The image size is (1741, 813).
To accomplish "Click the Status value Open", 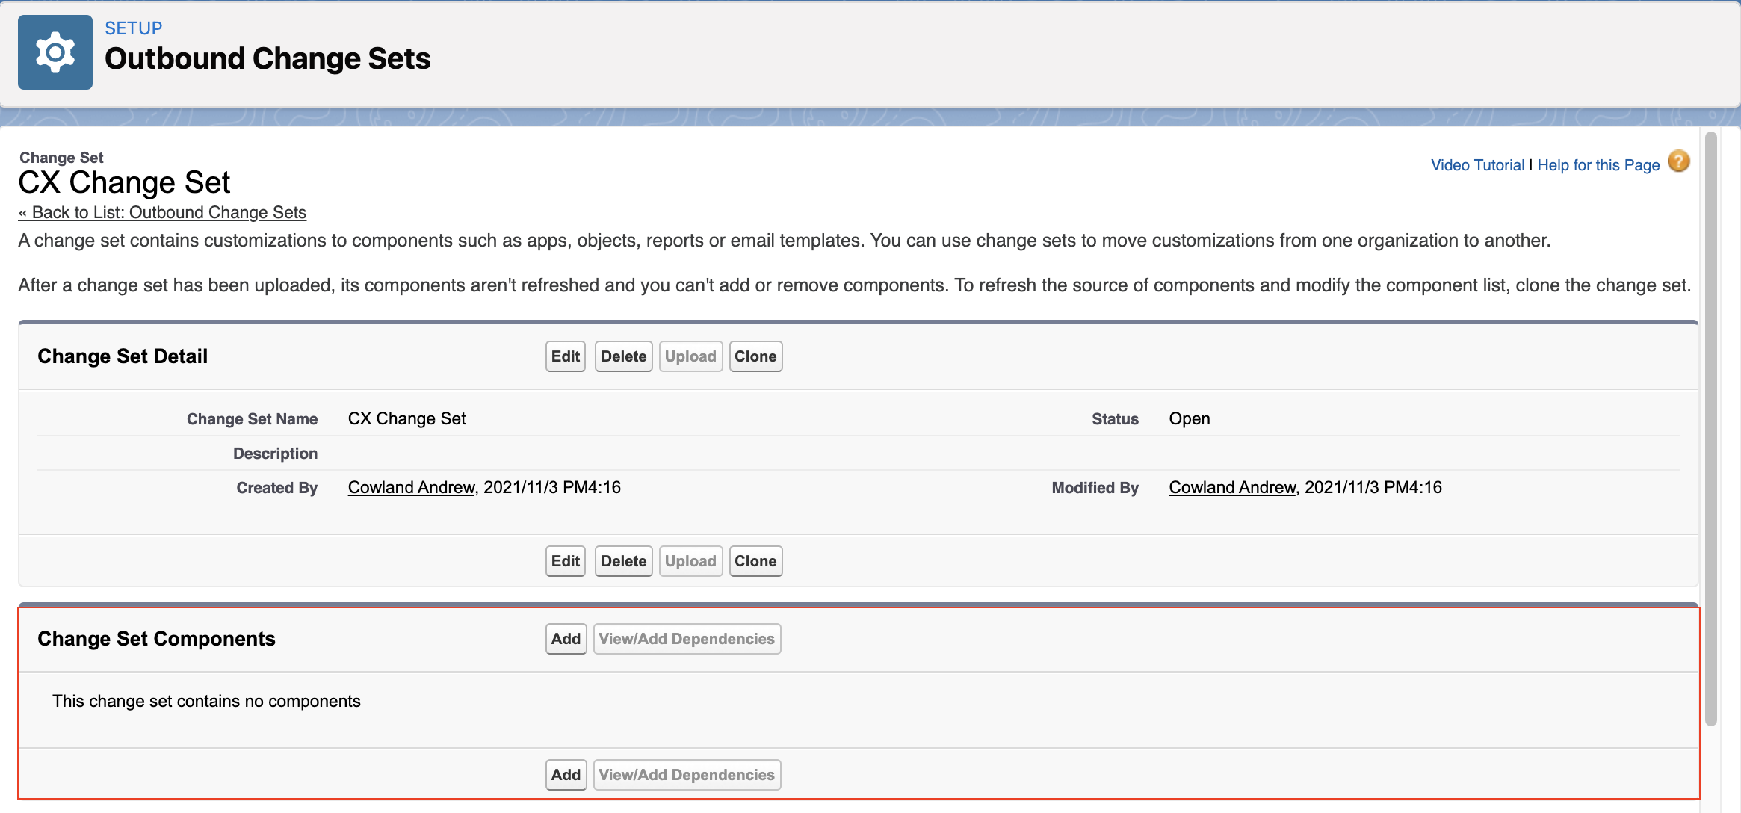I will coord(1190,418).
